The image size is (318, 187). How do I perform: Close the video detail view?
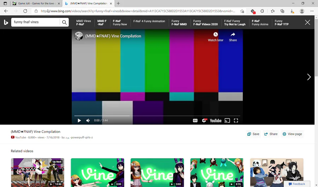tap(307, 22)
